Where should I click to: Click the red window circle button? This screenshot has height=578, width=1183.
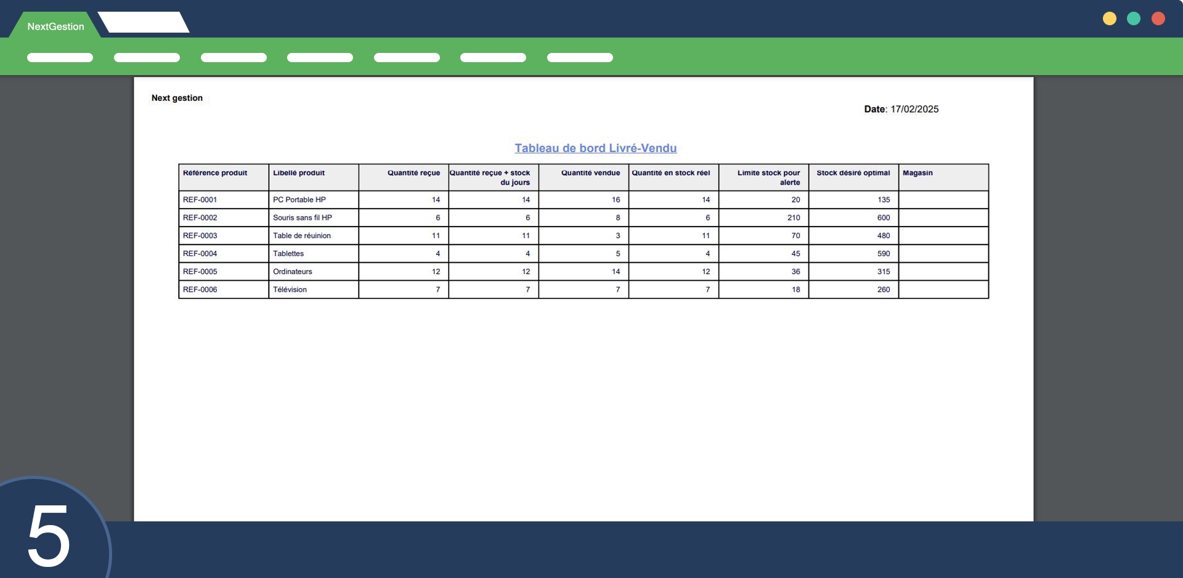click(x=1158, y=18)
